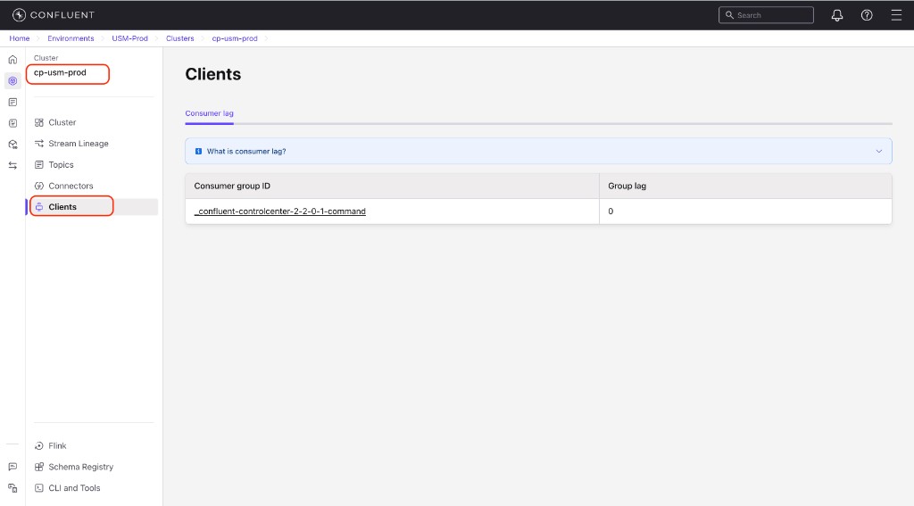Click the chat feedback icon in left rail
The height and width of the screenshot is (506, 914).
12,467
